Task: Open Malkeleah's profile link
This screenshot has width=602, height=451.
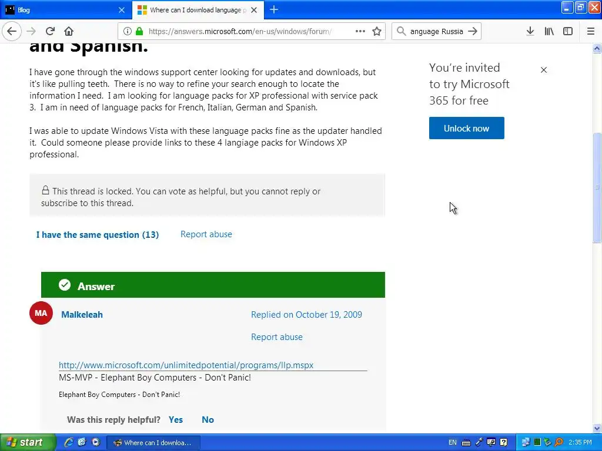Action: tap(82, 315)
